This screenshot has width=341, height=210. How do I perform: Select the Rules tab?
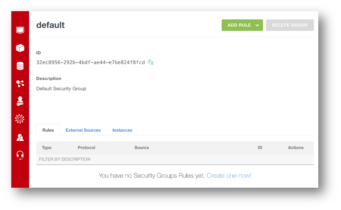point(48,130)
